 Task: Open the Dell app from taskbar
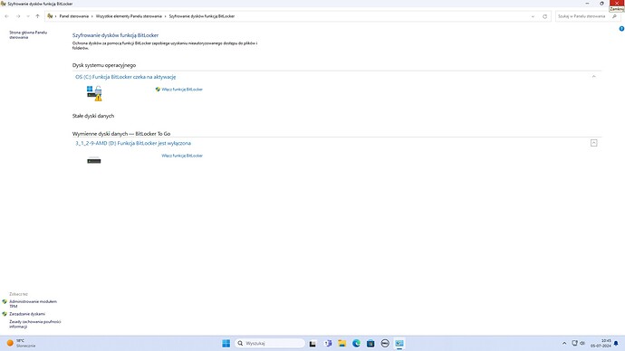point(385,343)
